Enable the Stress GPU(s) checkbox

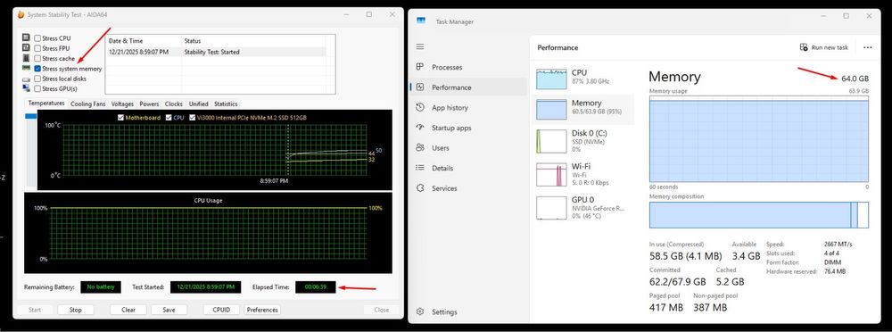[37, 89]
